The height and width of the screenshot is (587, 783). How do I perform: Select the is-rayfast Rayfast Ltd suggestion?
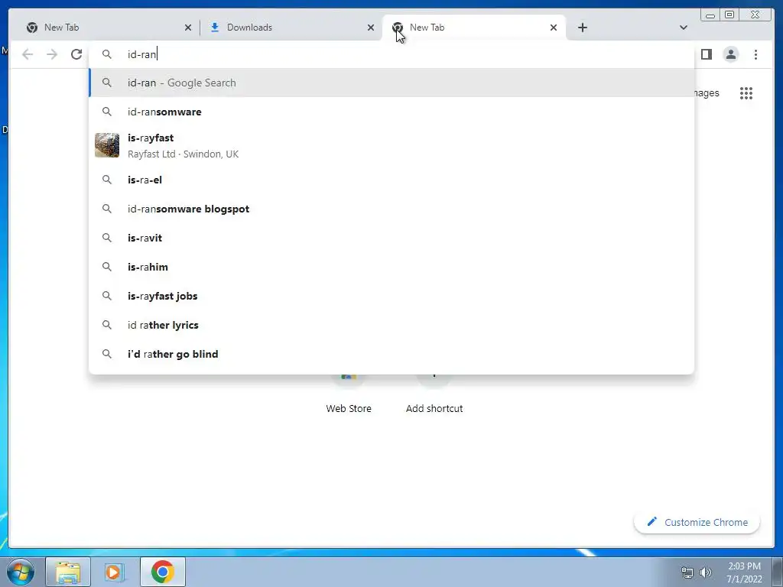pyautogui.click(x=391, y=145)
